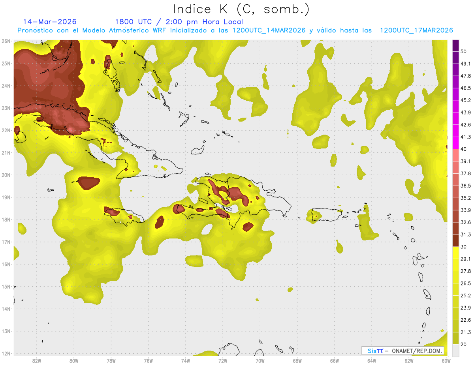The width and height of the screenshot is (474, 366).
Task: Click the longitude label "78W"
Action: click(x=111, y=361)
